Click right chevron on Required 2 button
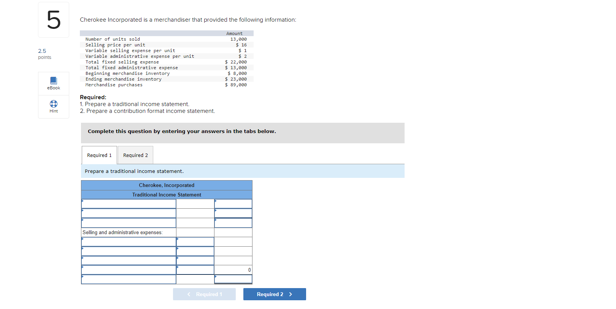Image resolution: width=616 pixels, height=309 pixels. tap(291, 294)
